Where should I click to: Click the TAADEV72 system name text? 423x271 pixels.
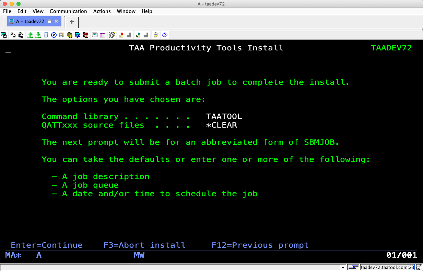point(391,48)
